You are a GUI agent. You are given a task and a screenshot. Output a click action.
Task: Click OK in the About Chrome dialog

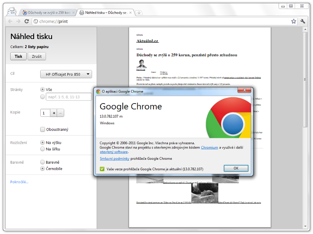(x=236, y=168)
